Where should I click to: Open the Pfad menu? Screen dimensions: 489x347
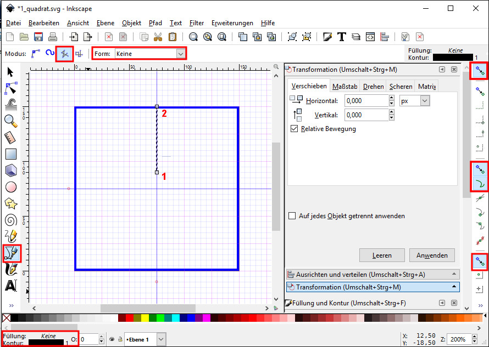point(155,23)
